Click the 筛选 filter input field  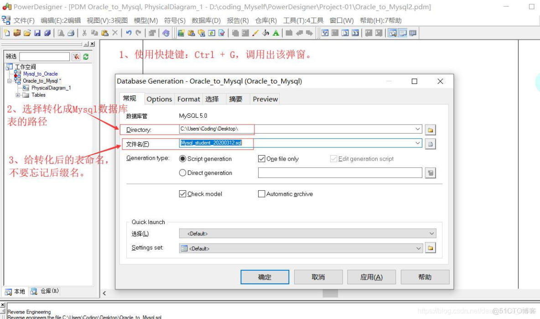pyautogui.click(x=44, y=57)
